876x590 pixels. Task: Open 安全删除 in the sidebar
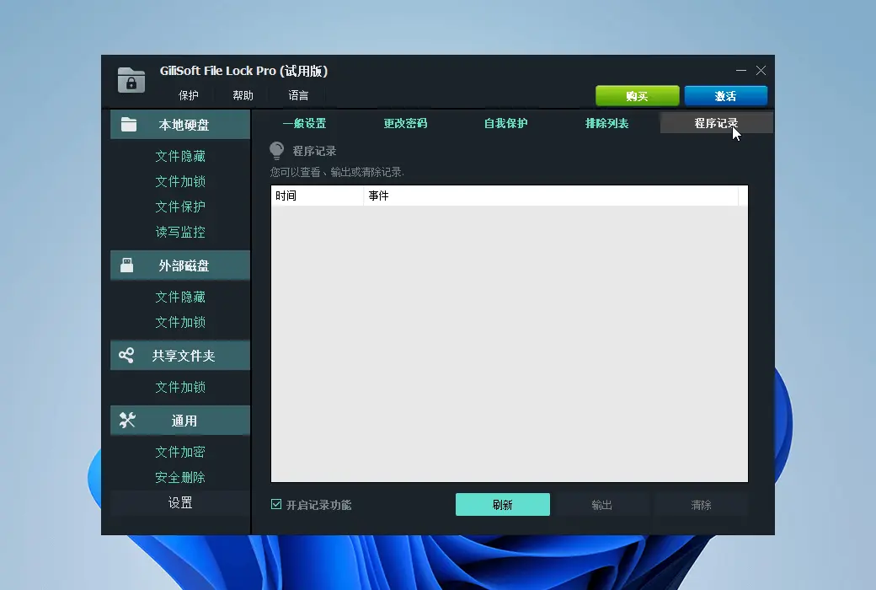tap(180, 477)
